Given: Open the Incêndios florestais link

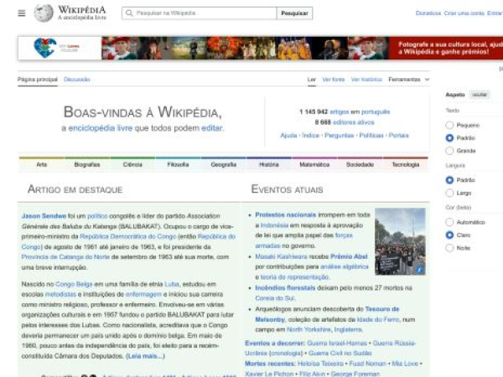Looking at the screenshot, I should (285, 288).
